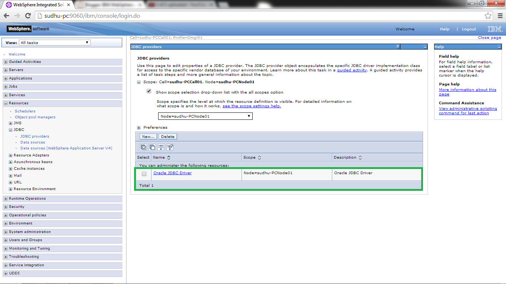The height and width of the screenshot is (284, 506).
Task: Open help via the panel's question mark icon
Action: (x=397, y=47)
